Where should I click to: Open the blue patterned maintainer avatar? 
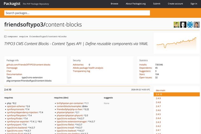coord(190,25)
